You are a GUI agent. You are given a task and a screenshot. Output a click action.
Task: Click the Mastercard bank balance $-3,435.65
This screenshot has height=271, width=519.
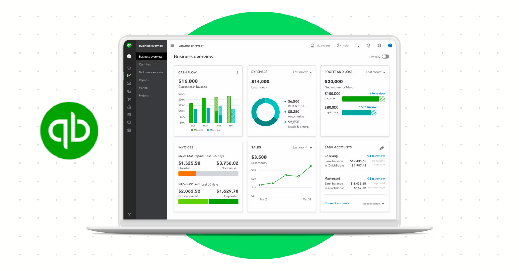(x=358, y=184)
